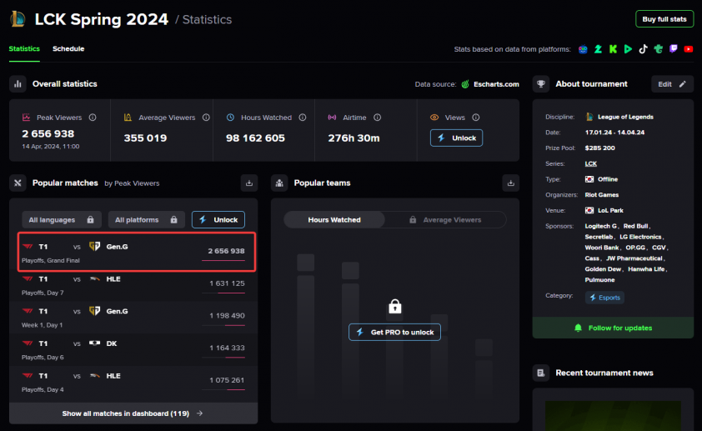
Task: Click the Secretlab sponsor name
Action: pos(599,237)
